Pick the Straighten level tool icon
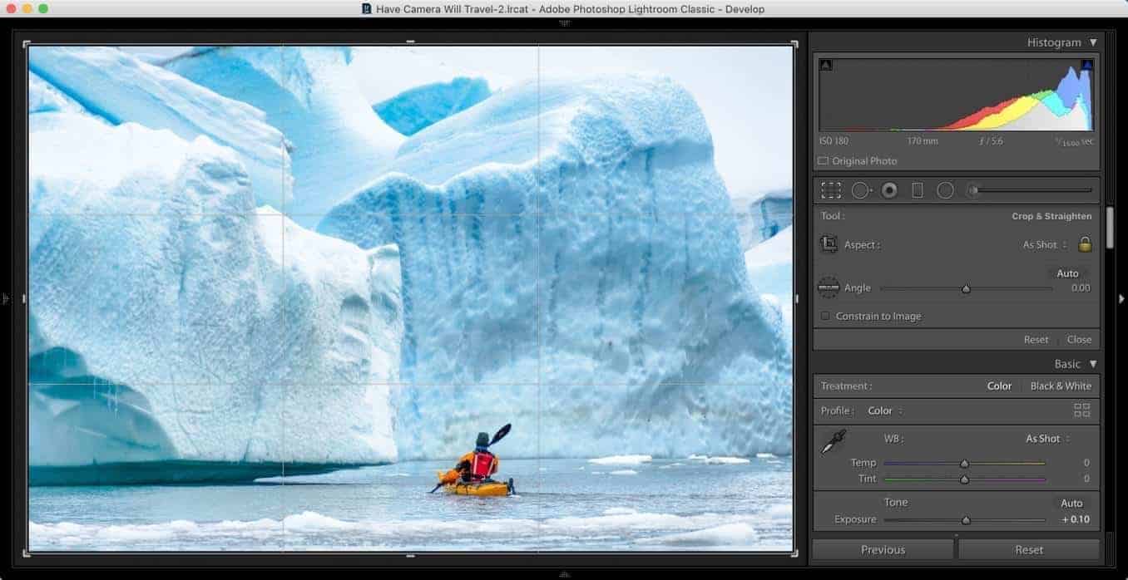Image resolution: width=1128 pixels, height=580 pixels. coord(829,288)
